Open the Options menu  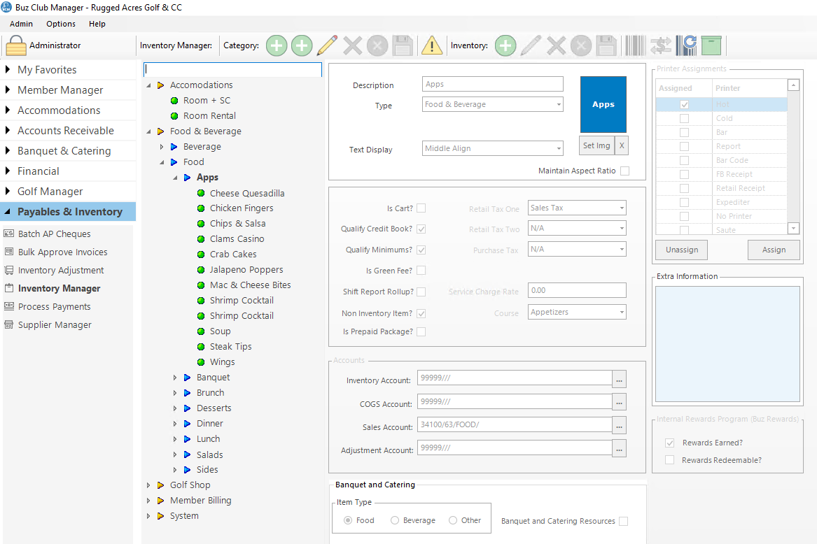61,24
